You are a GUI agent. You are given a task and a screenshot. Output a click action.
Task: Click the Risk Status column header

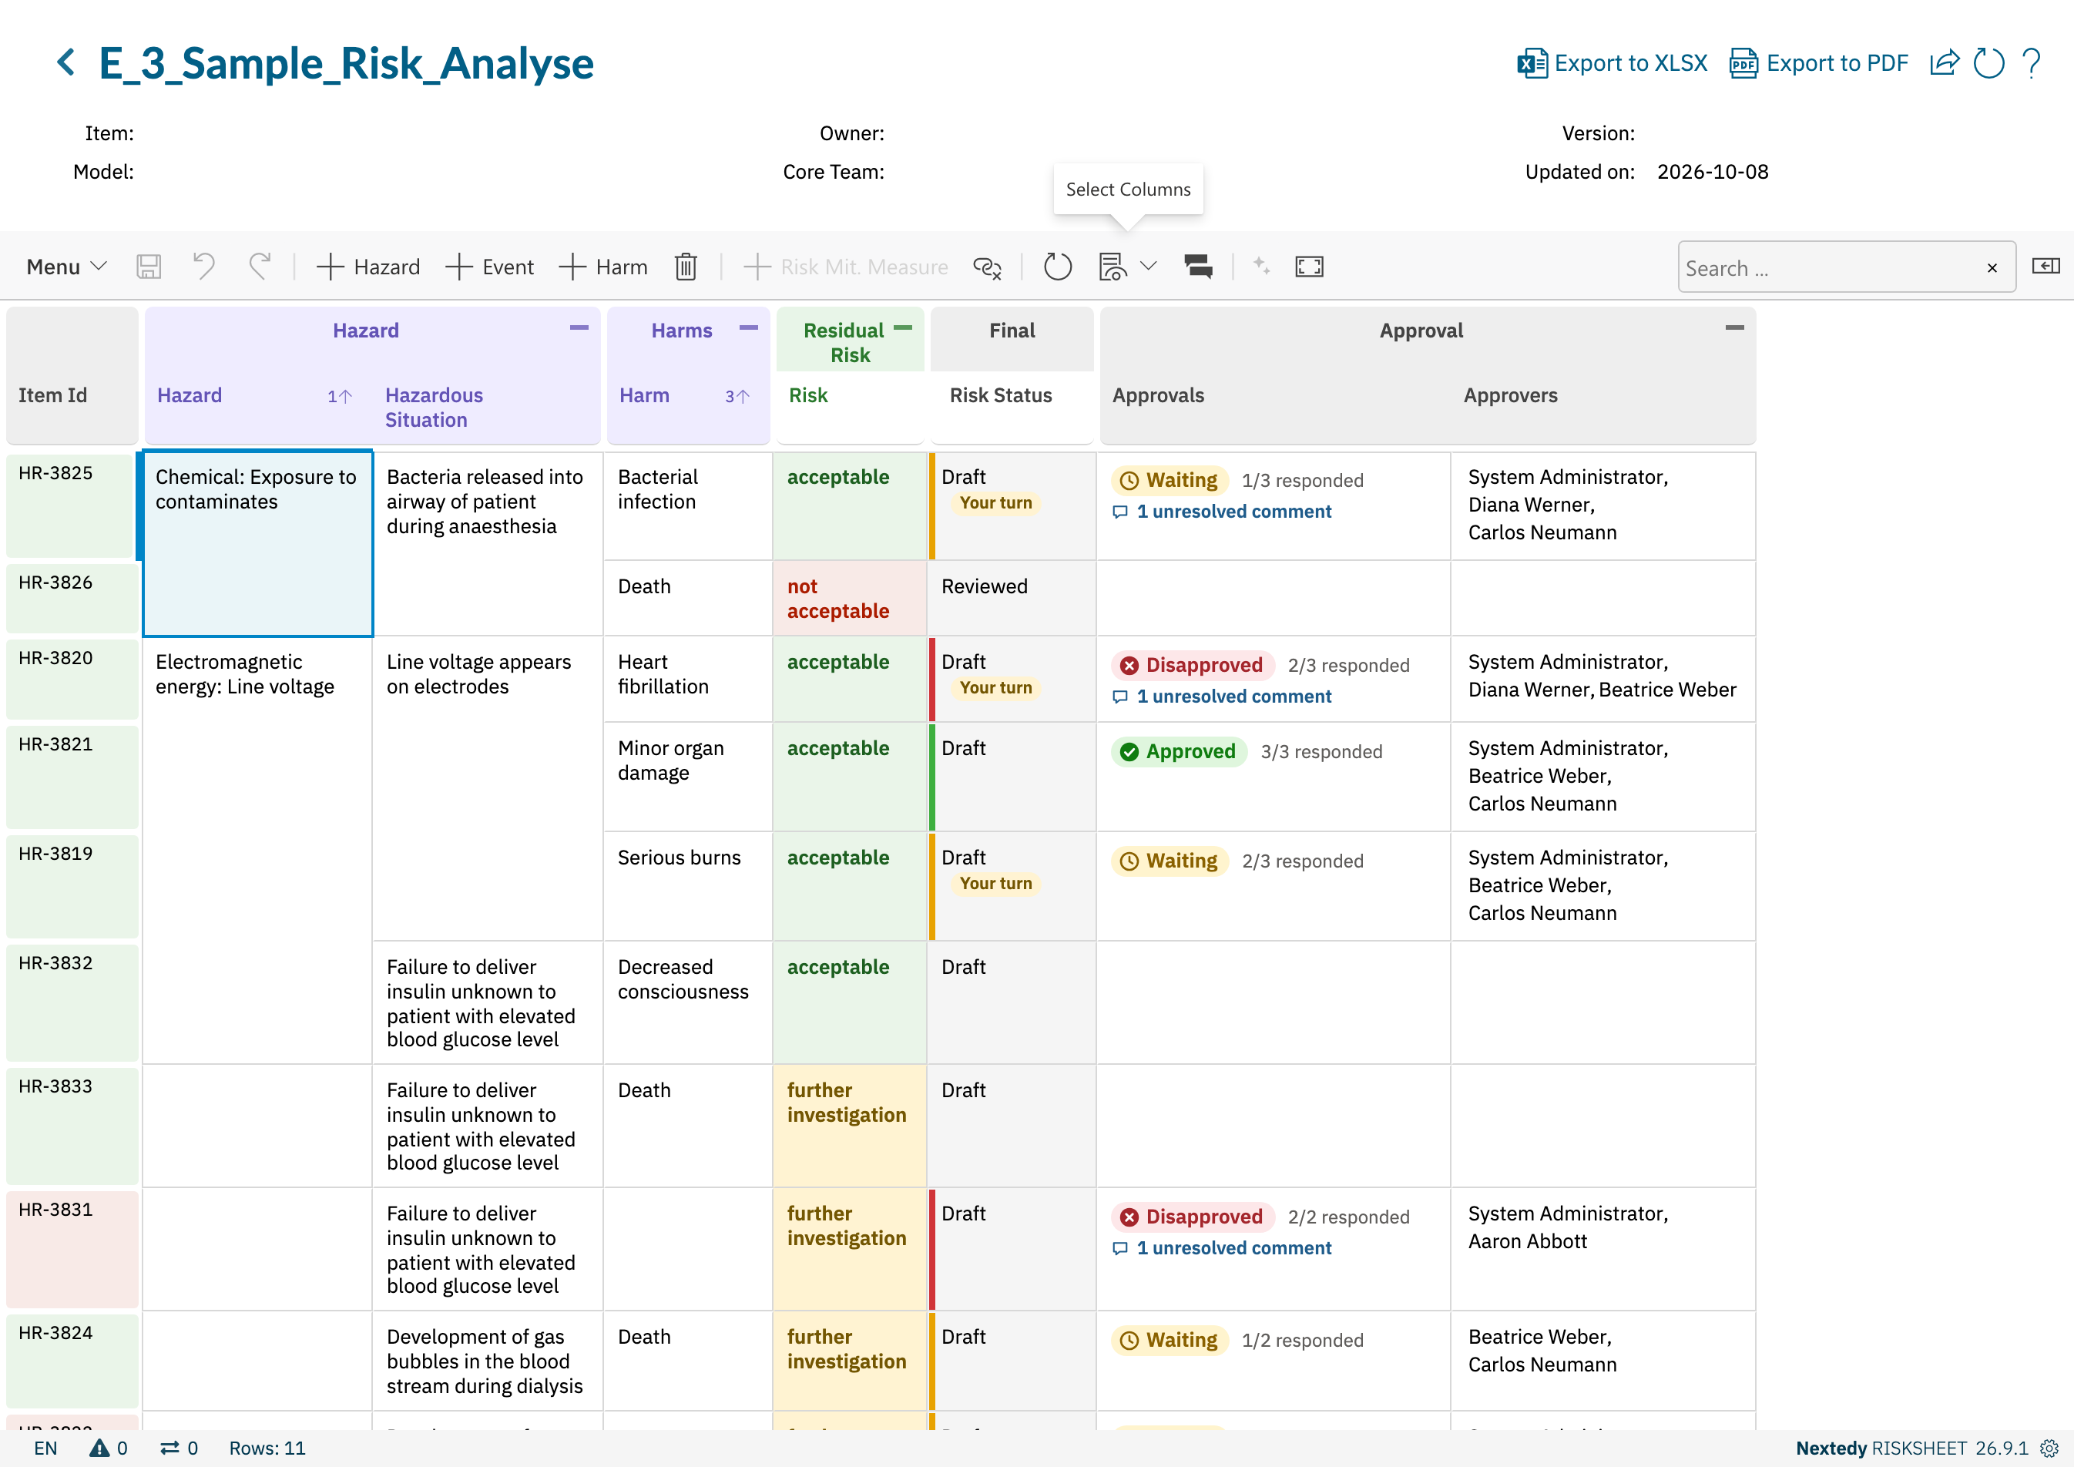tap(1001, 396)
